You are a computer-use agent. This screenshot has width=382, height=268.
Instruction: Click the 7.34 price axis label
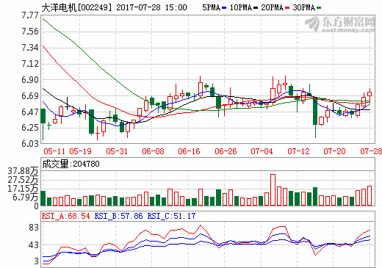click(30, 48)
